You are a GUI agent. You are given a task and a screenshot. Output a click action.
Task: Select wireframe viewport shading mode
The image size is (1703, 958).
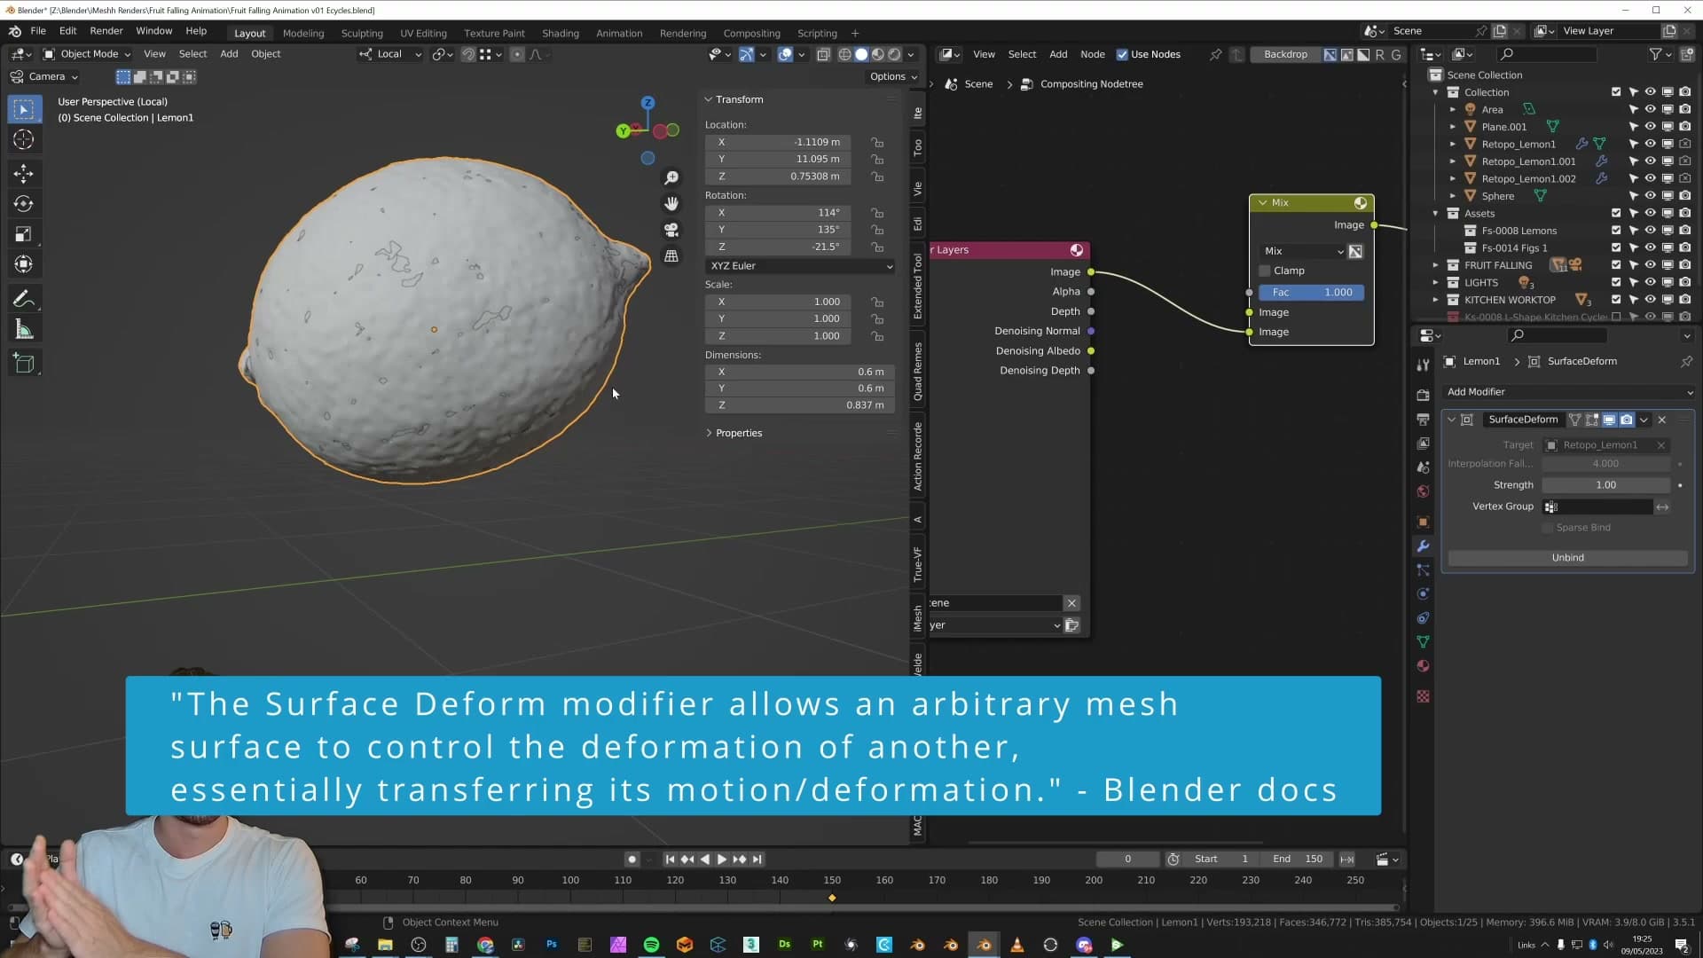[844, 54]
